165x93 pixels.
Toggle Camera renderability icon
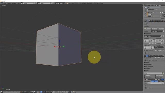tap(164, 13)
